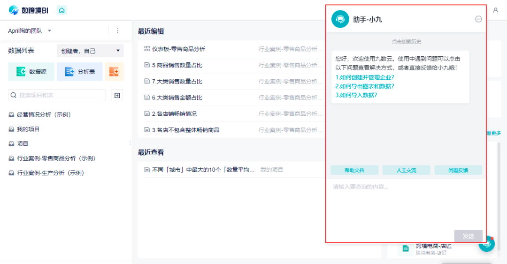Click question 1.如何创建并管理企业?
Image resolution: width=507 pixels, height=264 pixels.
(365, 77)
